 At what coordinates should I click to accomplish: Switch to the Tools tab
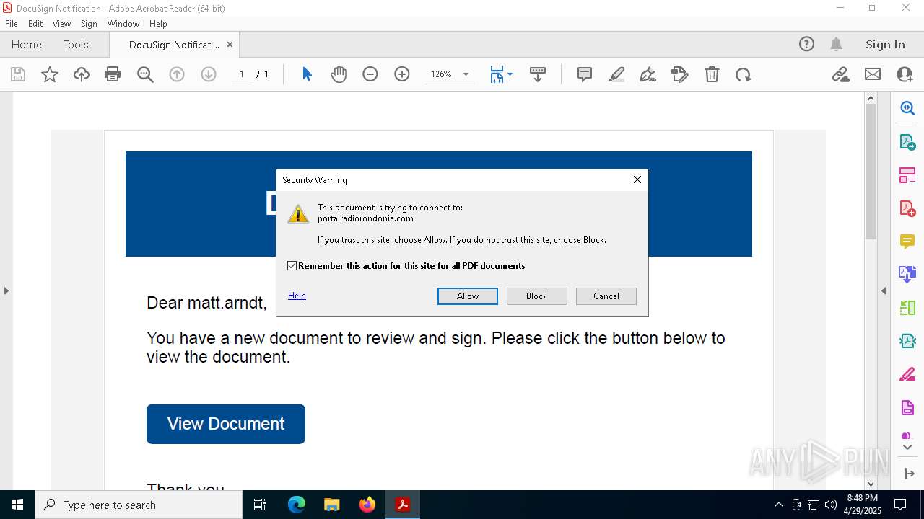pyautogui.click(x=76, y=44)
